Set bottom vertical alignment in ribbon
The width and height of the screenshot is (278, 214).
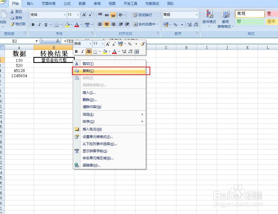click(x=113, y=15)
